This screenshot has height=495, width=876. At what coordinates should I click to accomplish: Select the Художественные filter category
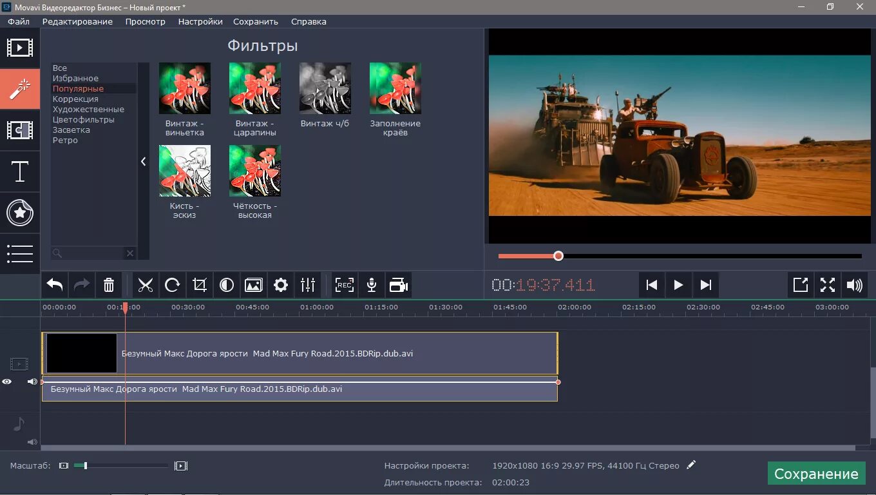click(88, 109)
